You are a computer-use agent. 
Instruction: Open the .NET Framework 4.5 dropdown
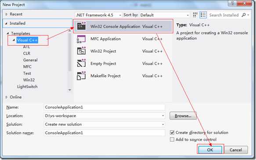(x=120, y=15)
